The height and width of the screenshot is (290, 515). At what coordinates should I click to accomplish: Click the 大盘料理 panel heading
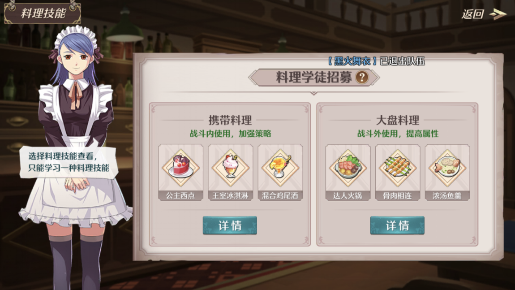coord(397,120)
